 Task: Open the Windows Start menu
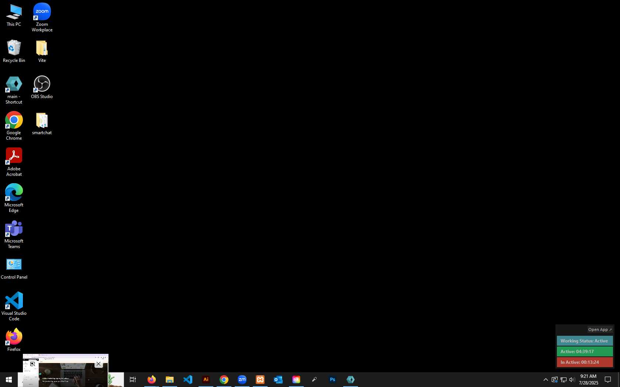[9, 380]
